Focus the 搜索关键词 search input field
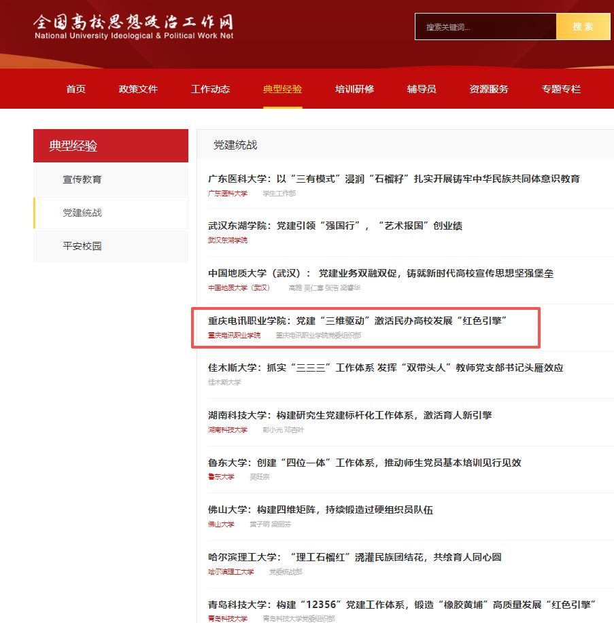This screenshot has height=623, width=614. click(485, 26)
